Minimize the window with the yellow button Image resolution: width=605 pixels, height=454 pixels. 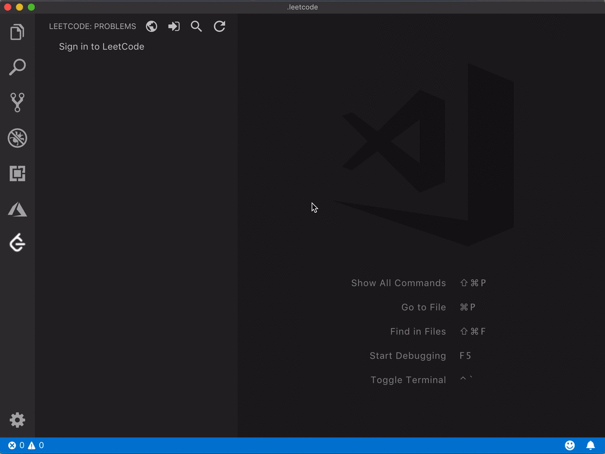click(19, 7)
